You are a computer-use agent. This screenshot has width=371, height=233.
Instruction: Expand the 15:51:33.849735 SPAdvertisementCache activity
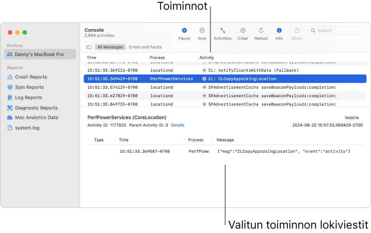pos(204,104)
